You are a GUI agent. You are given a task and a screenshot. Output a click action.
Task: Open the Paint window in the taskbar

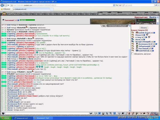pos(43,118)
